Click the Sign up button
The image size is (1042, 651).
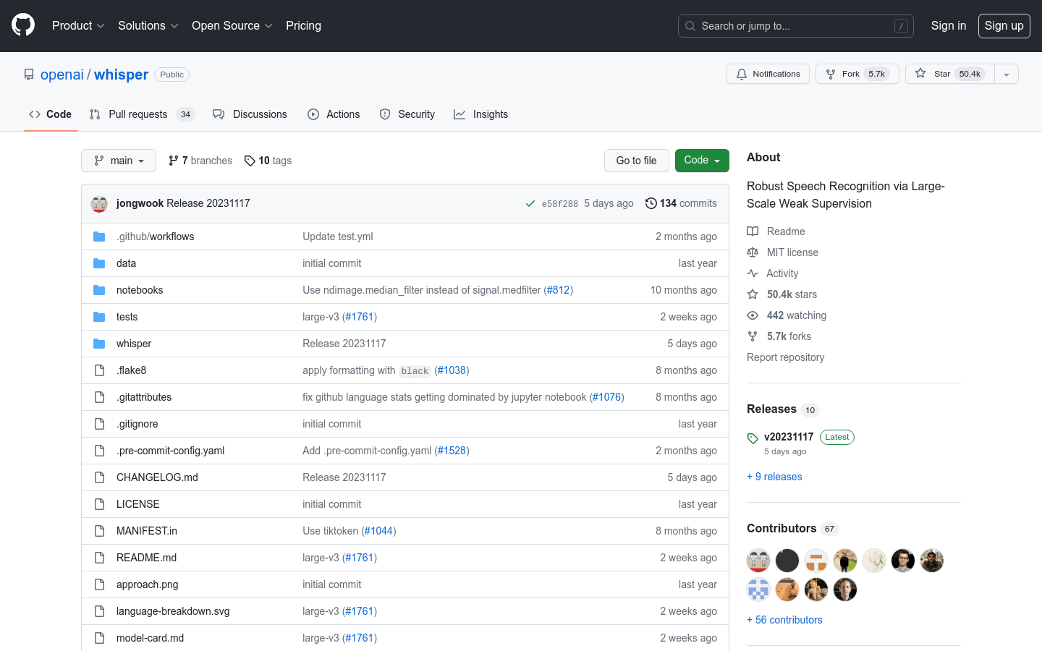(1004, 26)
